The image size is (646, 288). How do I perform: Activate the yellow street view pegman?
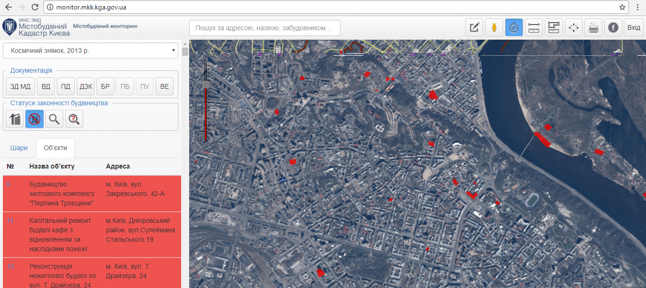click(x=494, y=28)
